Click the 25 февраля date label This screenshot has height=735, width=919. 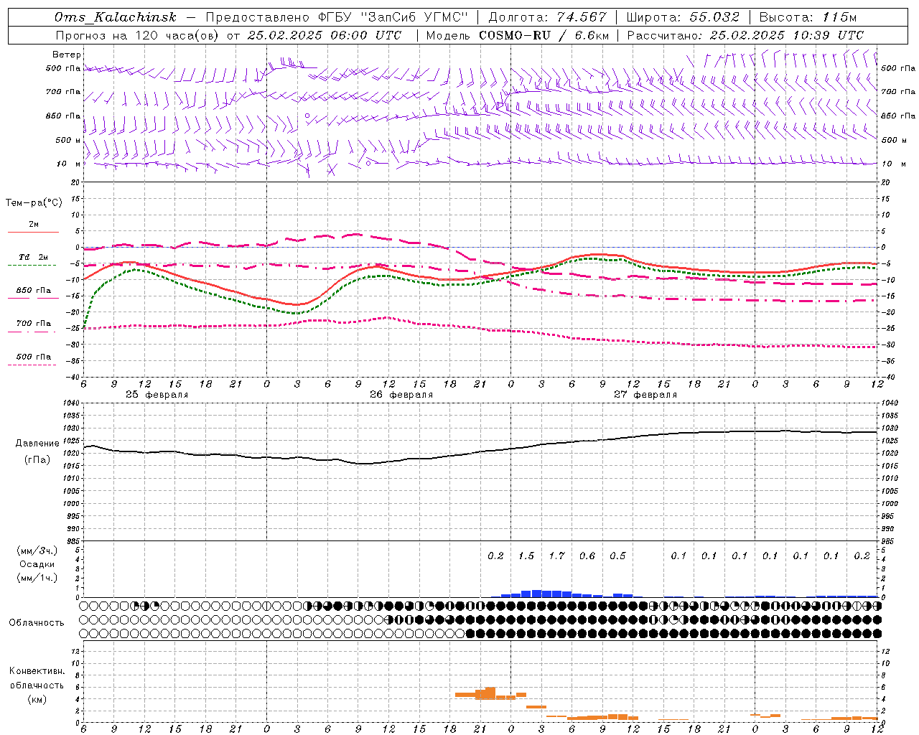click(157, 395)
